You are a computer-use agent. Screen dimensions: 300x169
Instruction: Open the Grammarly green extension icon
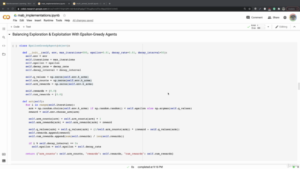(x=274, y=9)
